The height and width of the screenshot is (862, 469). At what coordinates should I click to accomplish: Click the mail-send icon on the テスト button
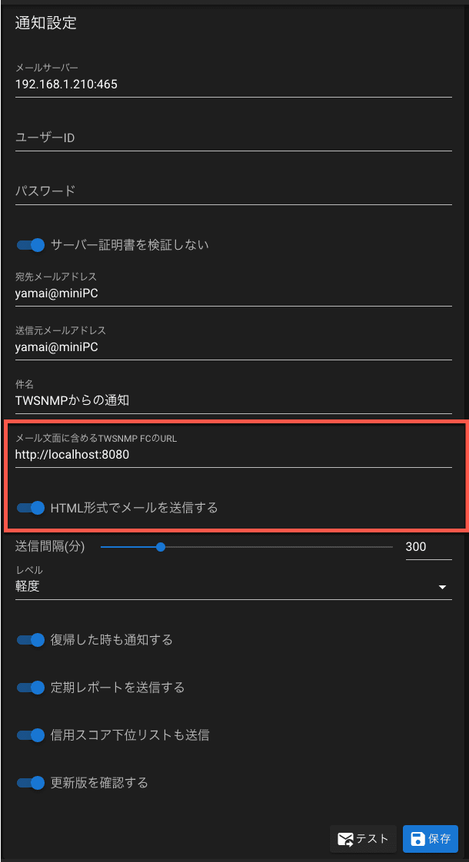pyautogui.click(x=346, y=838)
